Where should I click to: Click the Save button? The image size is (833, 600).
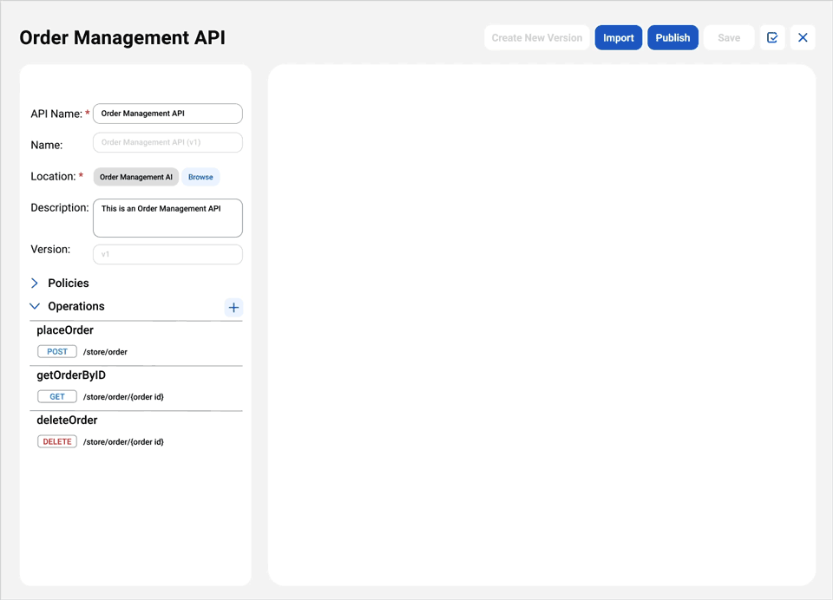(729, 37)
